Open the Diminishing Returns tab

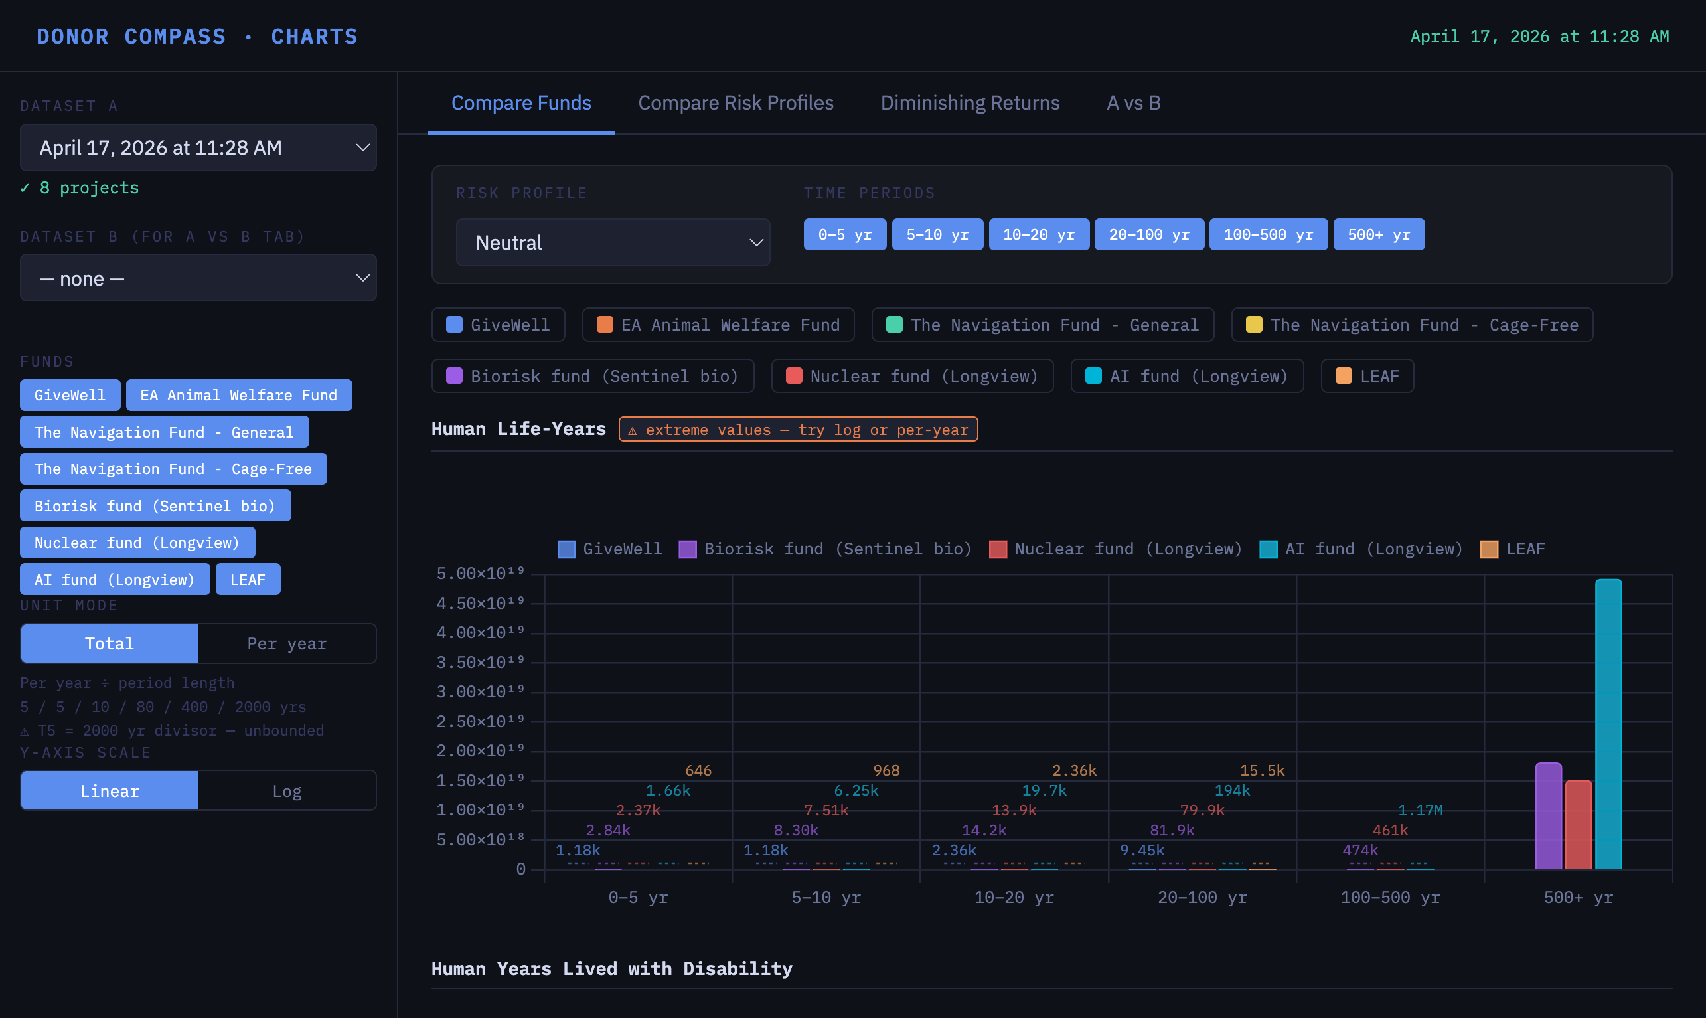970,103
